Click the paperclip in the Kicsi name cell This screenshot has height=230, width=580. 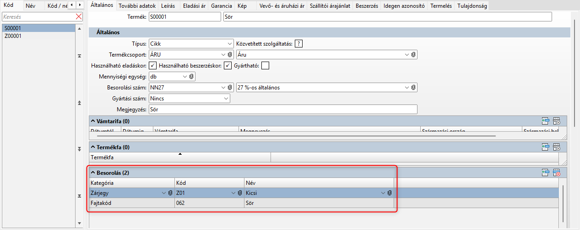click(x=389, y=193)
